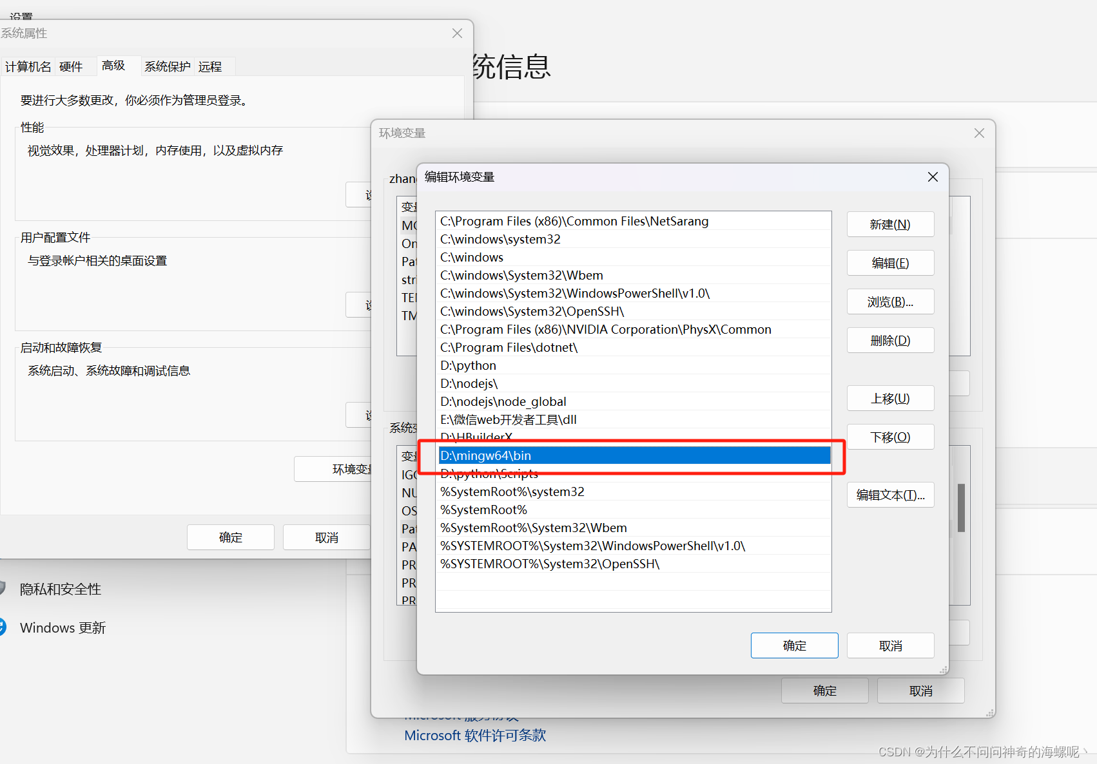This screenshot has height=764, width=1097.
Task: Open the 浏览(B)... folder browser
Action: click(890, 301)
